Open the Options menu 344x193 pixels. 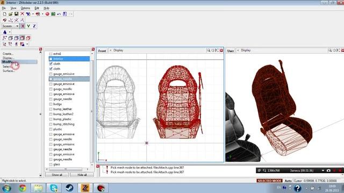pyautogui.click(x=25, y=8)
